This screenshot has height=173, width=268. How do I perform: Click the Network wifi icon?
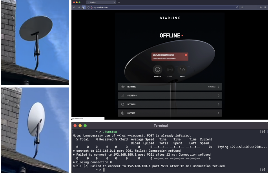tap(123, 86)
